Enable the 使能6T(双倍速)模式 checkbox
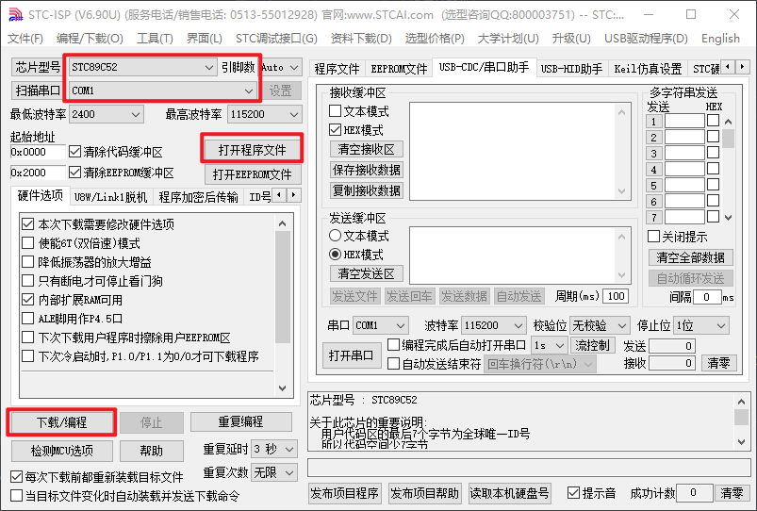 28,243
